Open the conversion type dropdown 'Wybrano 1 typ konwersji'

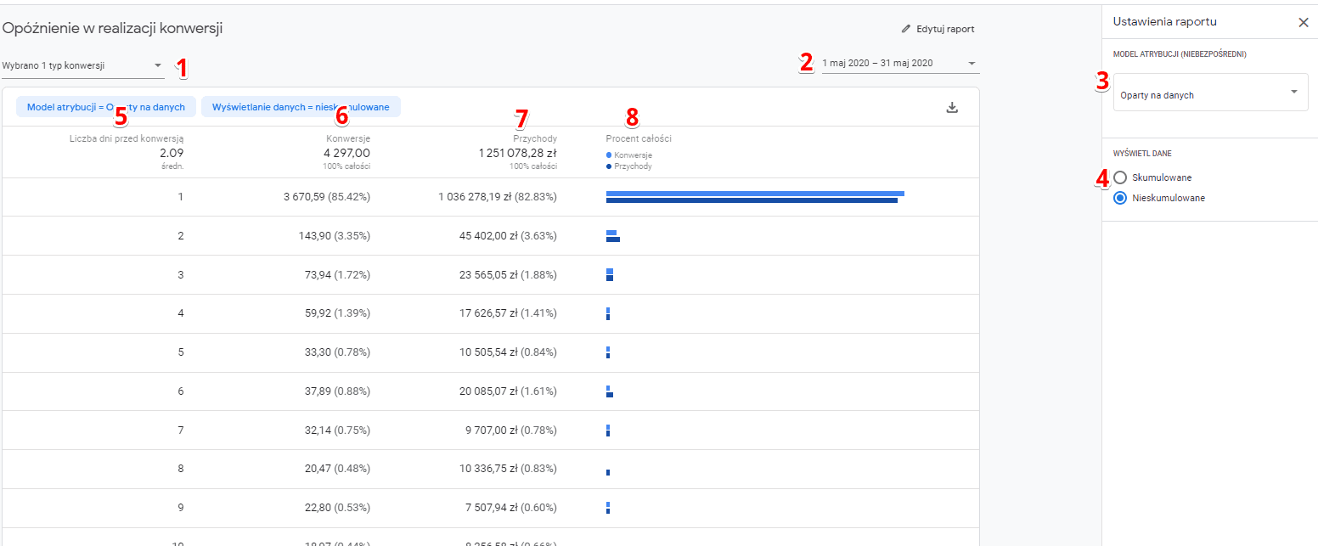pyautogui.click(x=83, y=65)
